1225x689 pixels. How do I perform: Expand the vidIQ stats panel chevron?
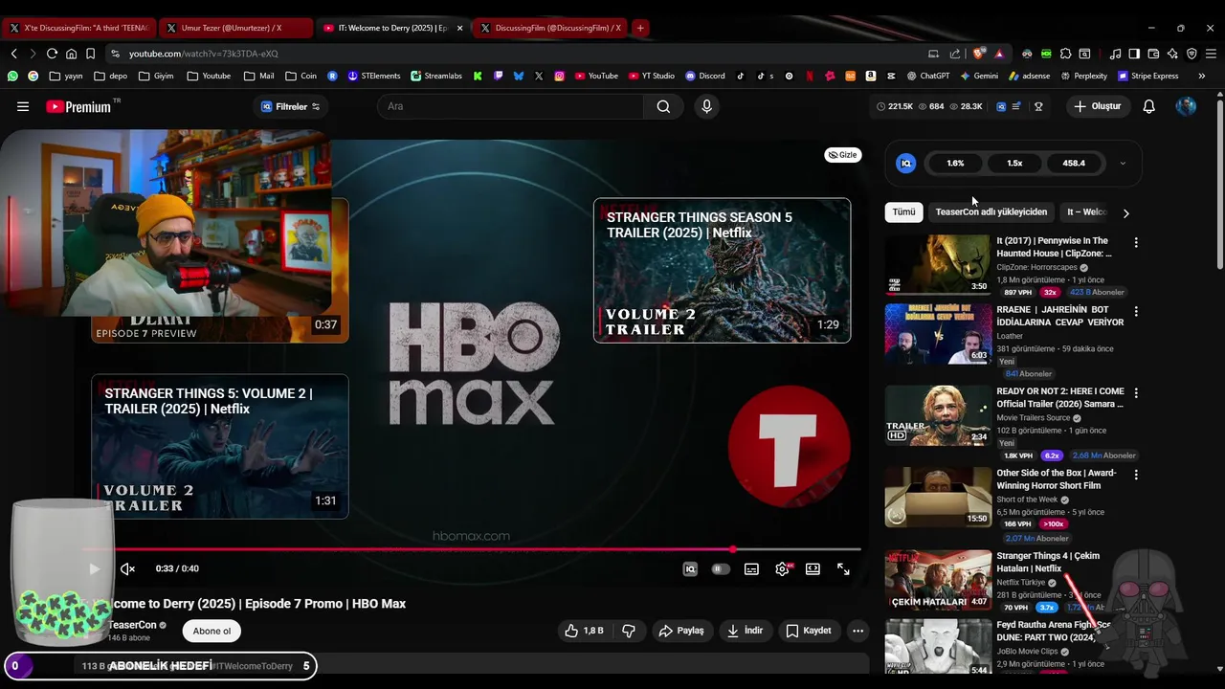[x=1123, y=164]
